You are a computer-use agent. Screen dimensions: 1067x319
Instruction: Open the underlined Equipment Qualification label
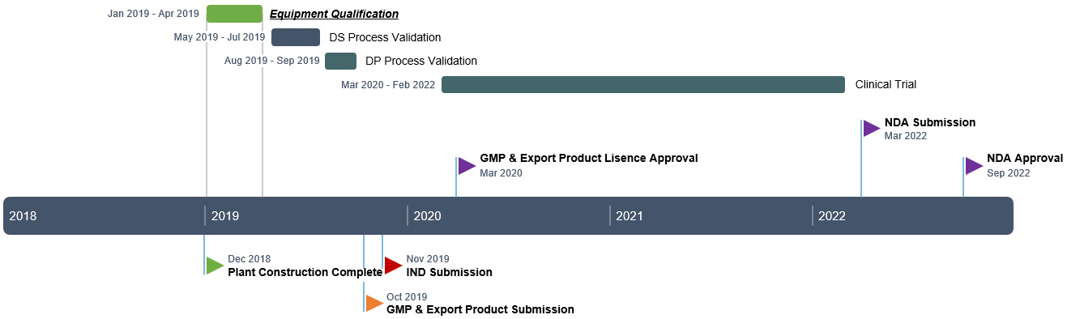point(334,14)
